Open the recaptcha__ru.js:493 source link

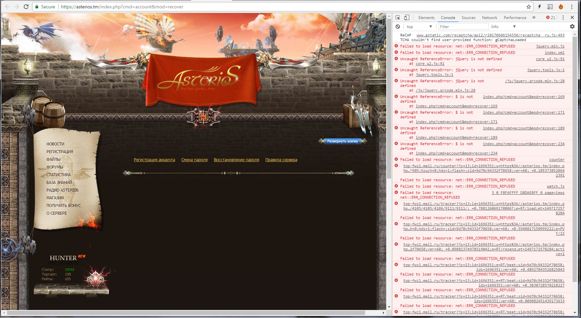[490, 35]
